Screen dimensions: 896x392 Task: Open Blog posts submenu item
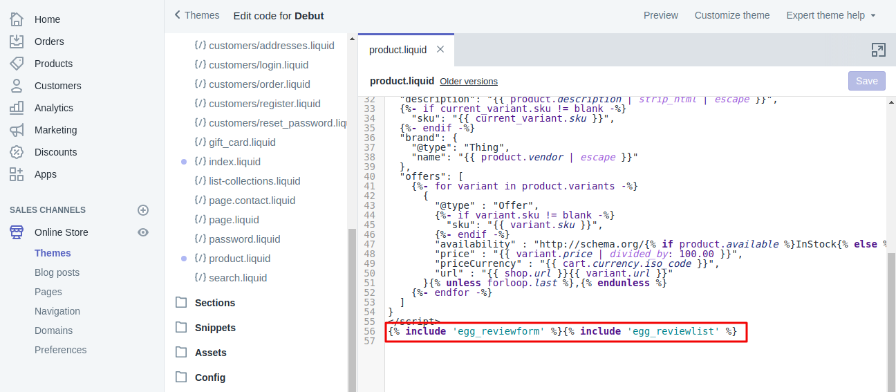pyautogui.click(x=57, y=272)
